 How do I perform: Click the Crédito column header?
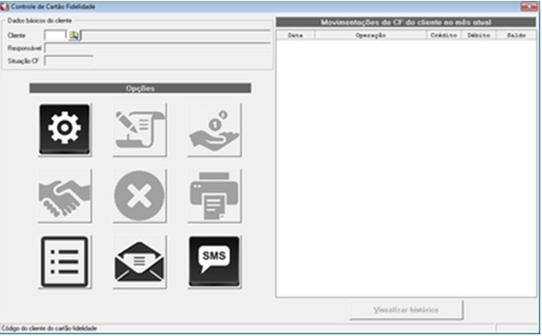444,36
